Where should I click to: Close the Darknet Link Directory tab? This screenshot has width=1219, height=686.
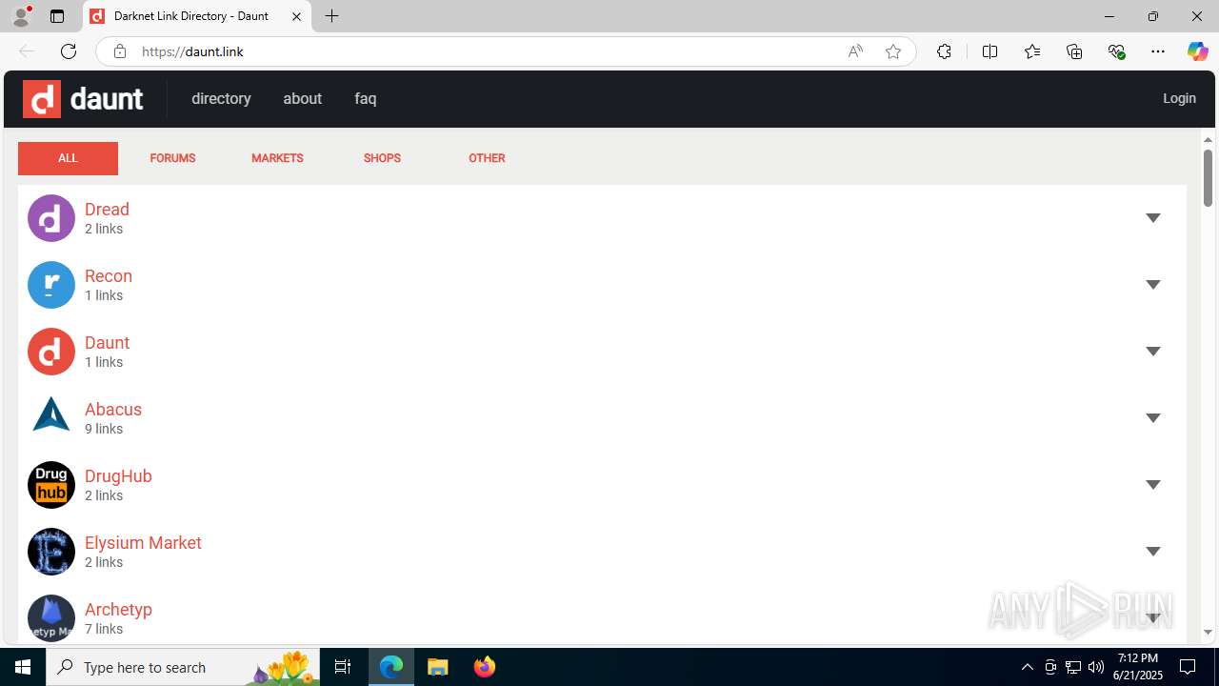[296, 16]
